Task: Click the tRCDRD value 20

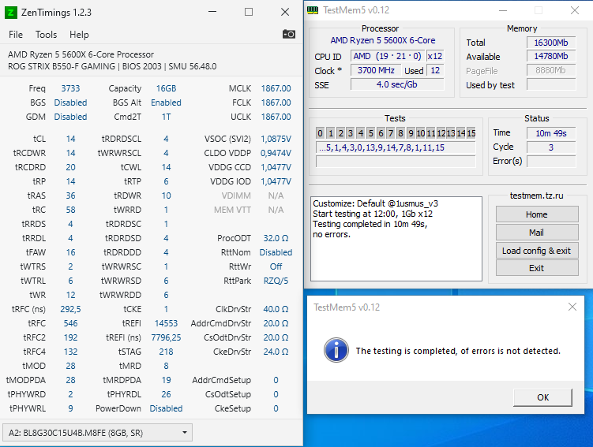Action: click(x=71, y=167)
